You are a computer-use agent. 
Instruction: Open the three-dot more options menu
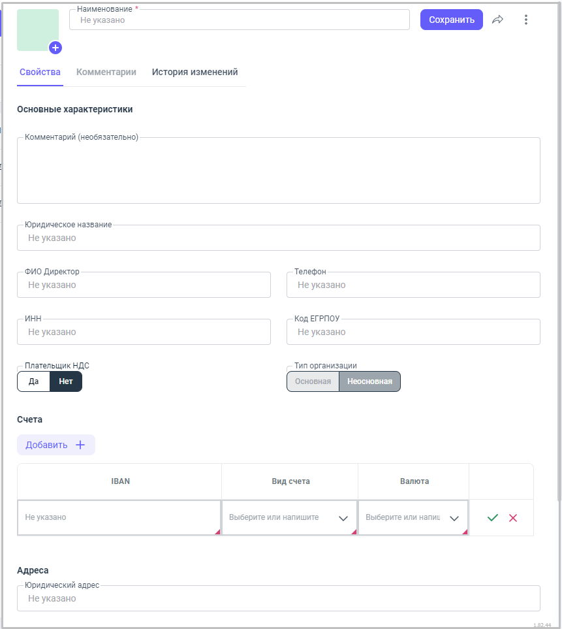[x=526, y=20]
